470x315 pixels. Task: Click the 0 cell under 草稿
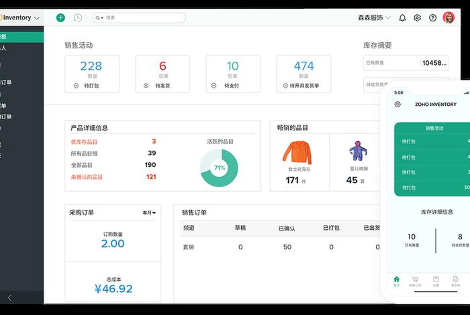[240, 247]
